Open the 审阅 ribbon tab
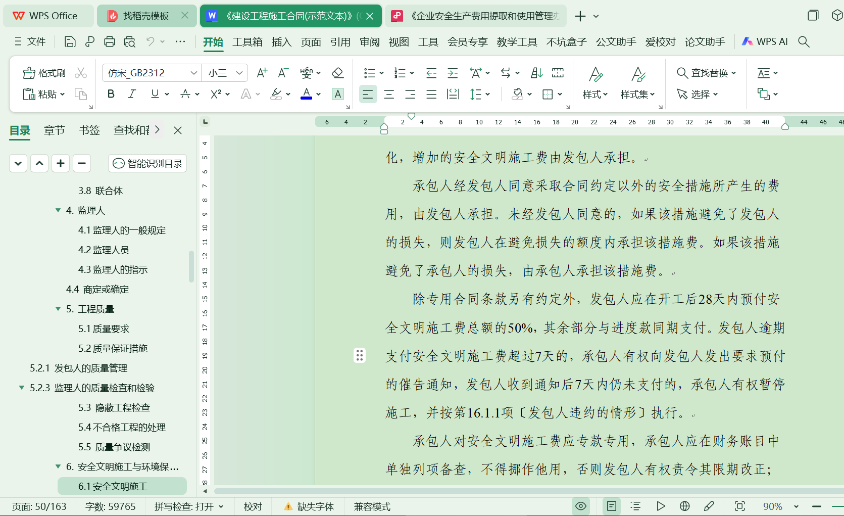This screenshot has width=844, height=516. [370, 42]
